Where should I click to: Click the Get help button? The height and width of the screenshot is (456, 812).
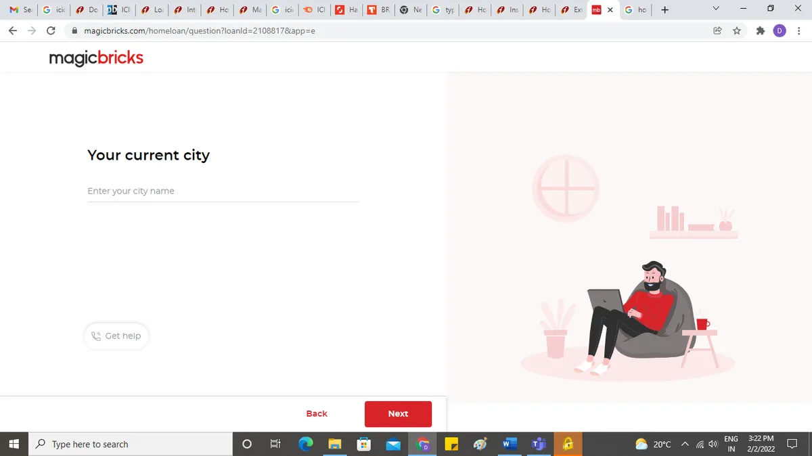[116, 336]
